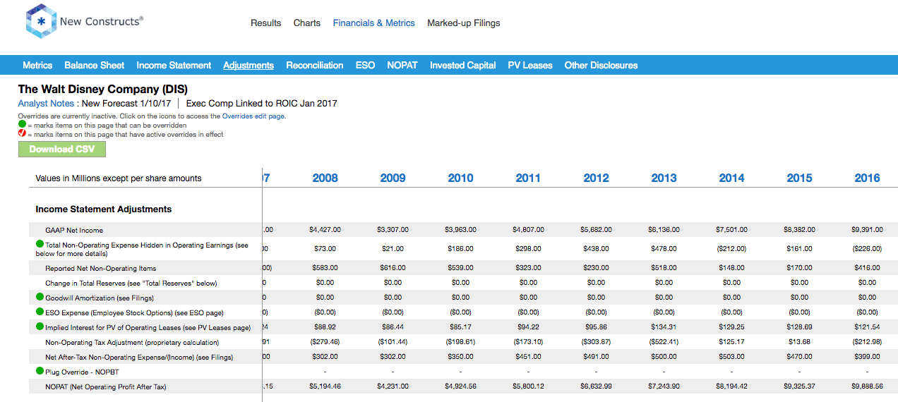Click NOPAT value $7,243.90

pos(664,386)
